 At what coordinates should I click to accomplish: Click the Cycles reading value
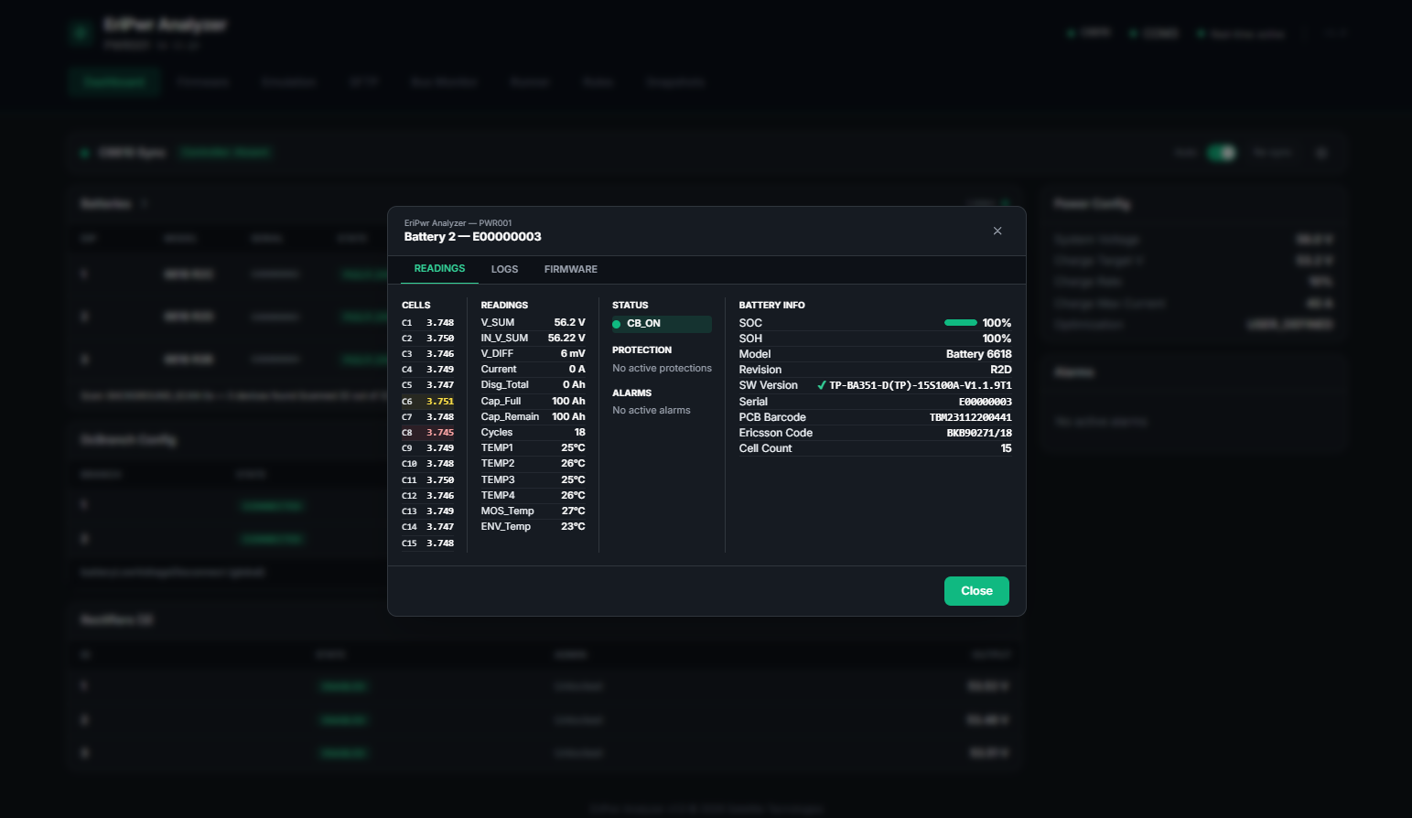pyautogui.click(x=579, y=433)
